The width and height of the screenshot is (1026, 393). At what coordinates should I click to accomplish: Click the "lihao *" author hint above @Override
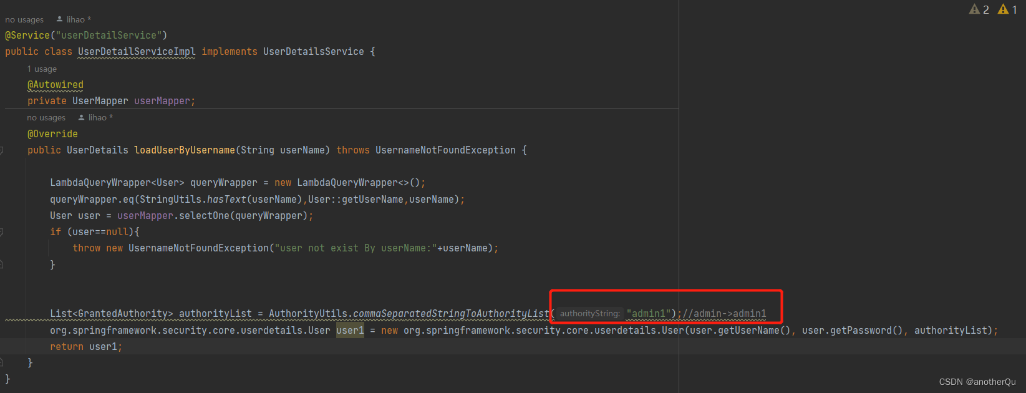100,117
